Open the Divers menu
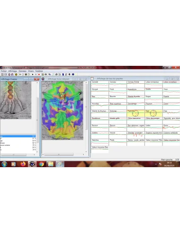Image resolution: width=180 pixels, height=233 pixels. coord(31,71)
